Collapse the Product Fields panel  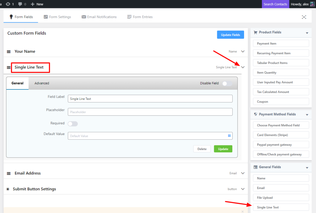point(307,33)
